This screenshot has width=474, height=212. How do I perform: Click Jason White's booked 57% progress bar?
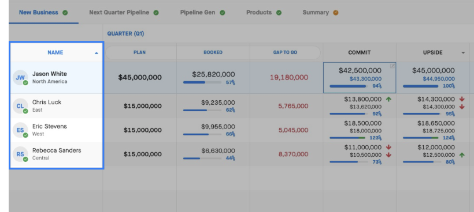(202, 82)
